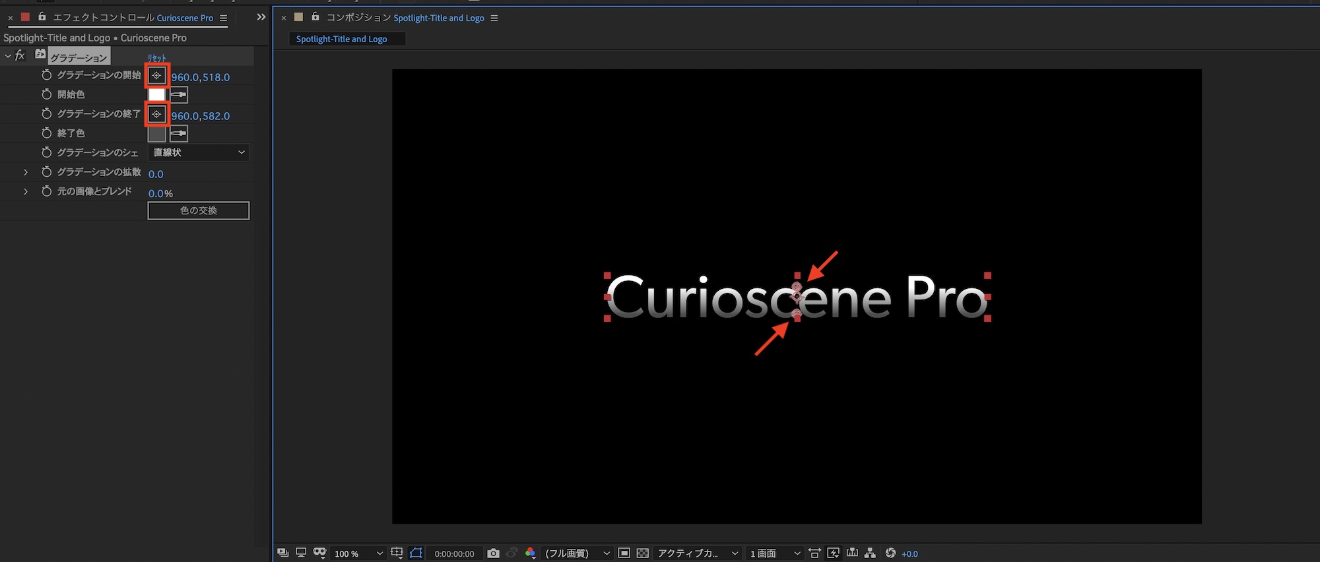
Task: Enable stopwatch for グラデーションの拡散
Action: point(46,172)
